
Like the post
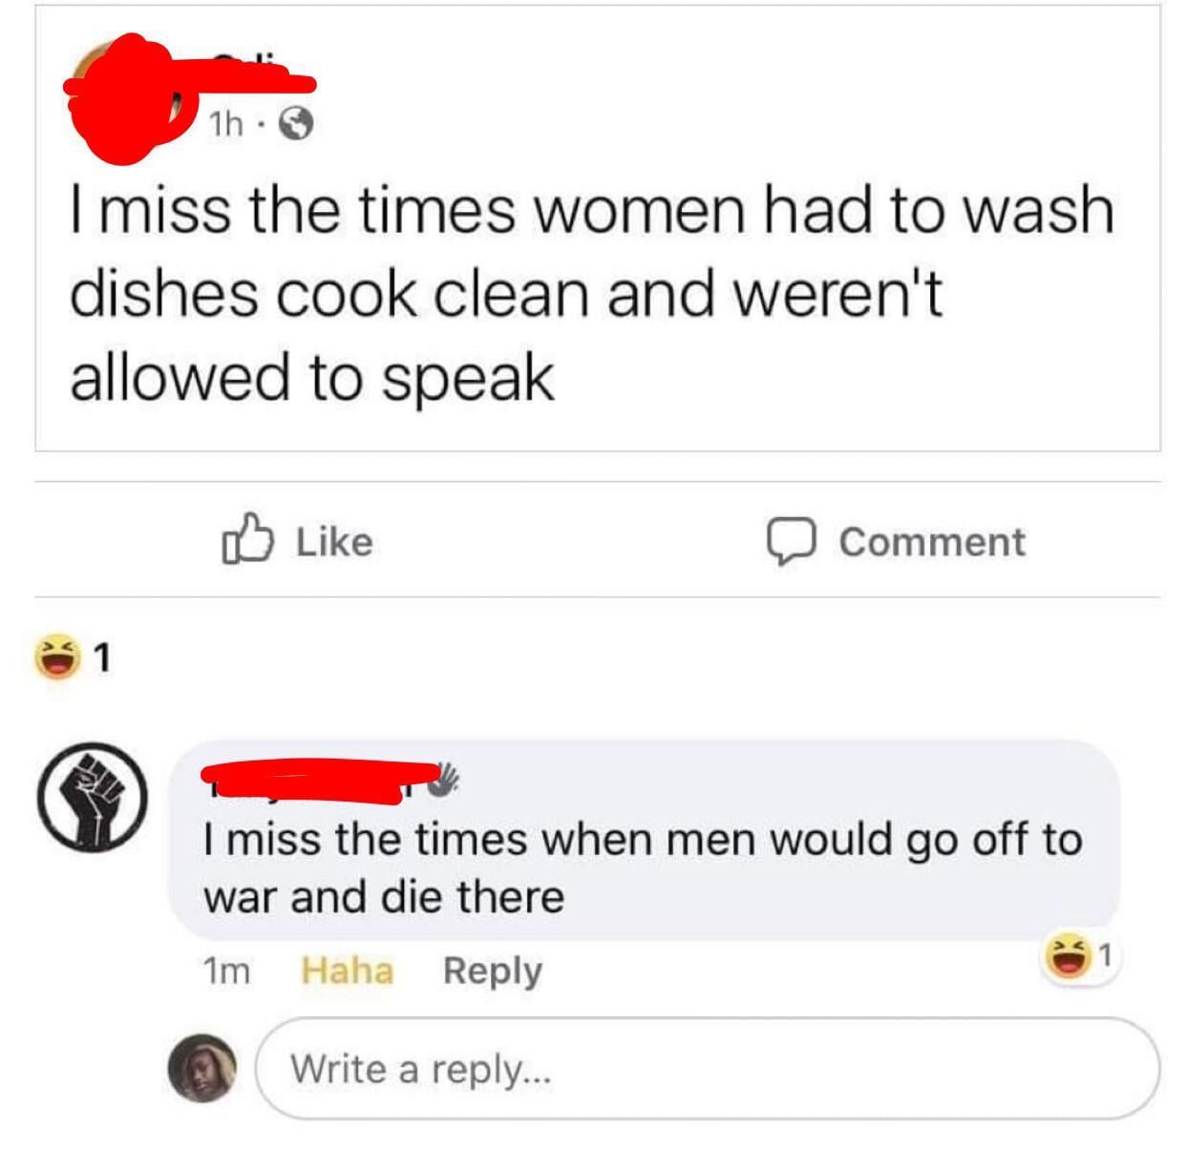pos(297,541)
